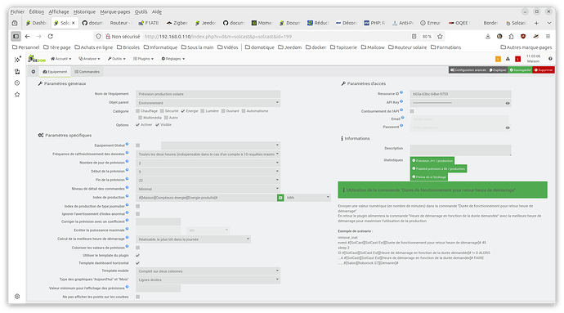Click the back gear icon left of Equipement tab

click(33, 72)
